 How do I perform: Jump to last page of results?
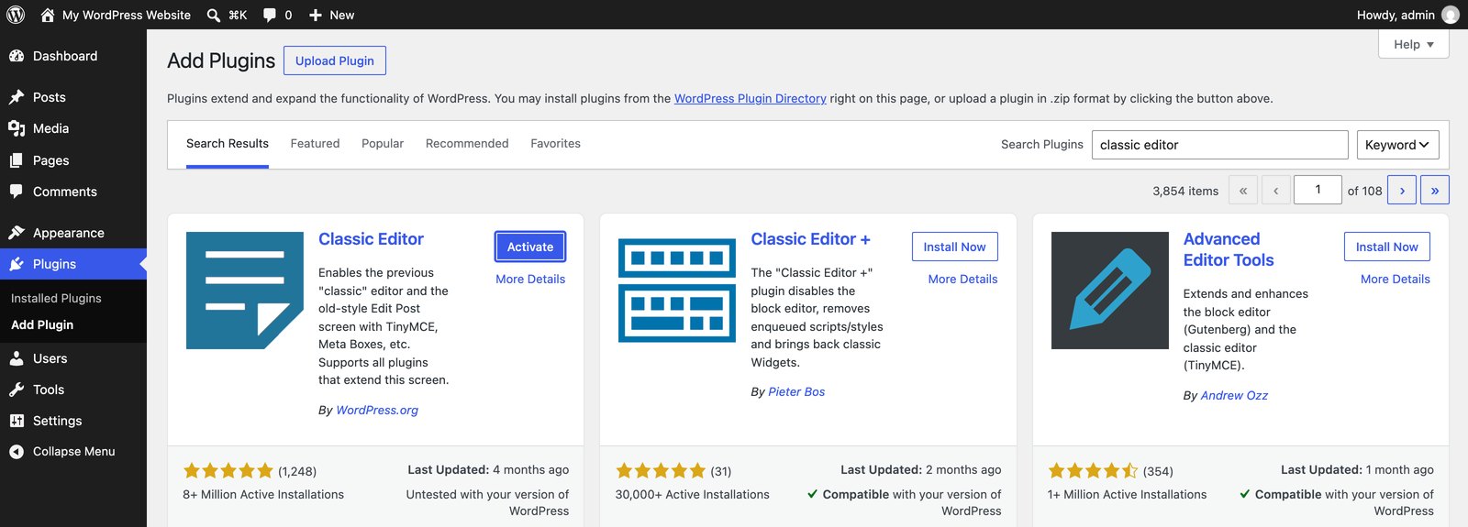(x=1435, y=190)
